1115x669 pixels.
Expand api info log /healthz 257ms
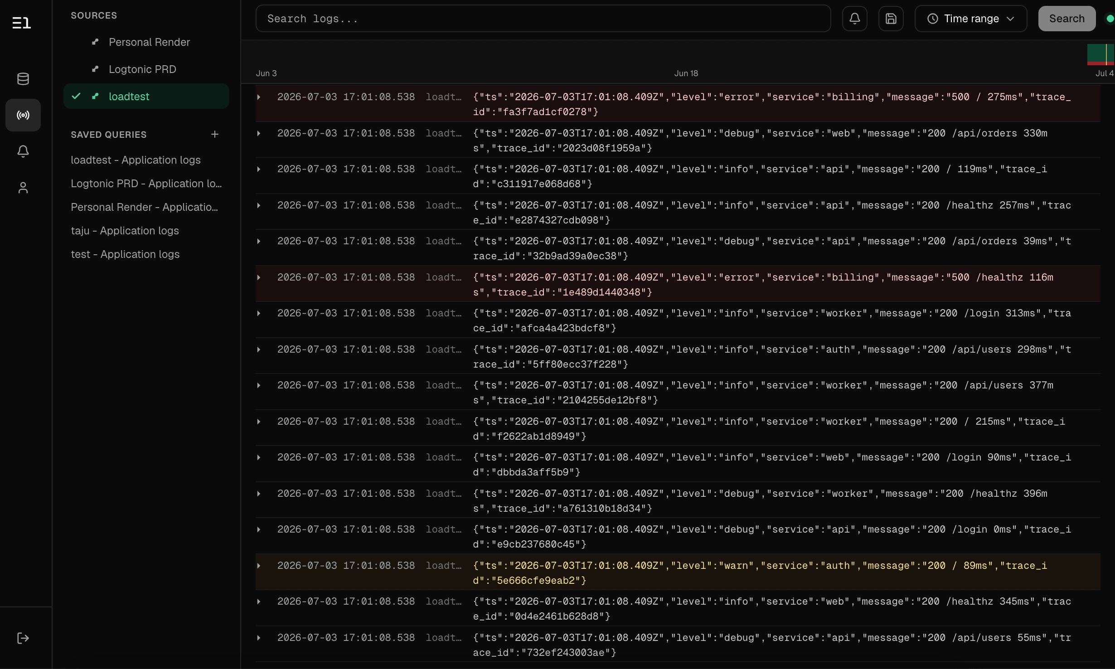[259, 205]
